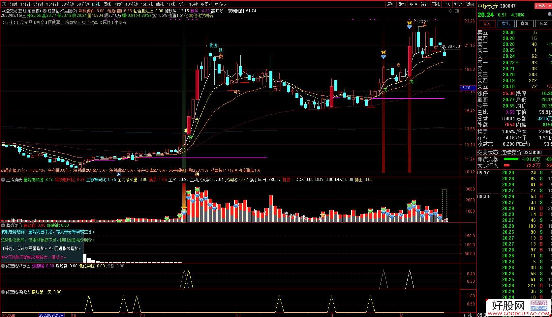This screenshot has height=317, width=552.
Task: Click the blue diamond marker below the 23.36 butterfly
Action: (x=410, y=27)
